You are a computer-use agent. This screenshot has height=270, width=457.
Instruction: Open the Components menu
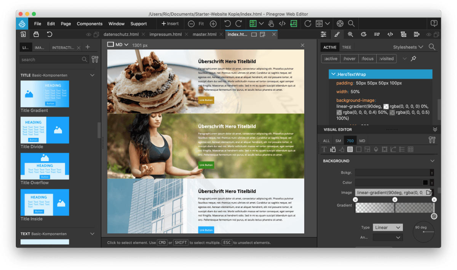click(x=89, y=24)
